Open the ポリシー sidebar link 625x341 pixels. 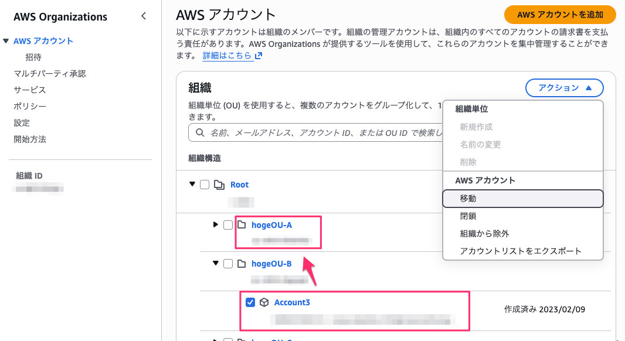click(x=30, y=107)
